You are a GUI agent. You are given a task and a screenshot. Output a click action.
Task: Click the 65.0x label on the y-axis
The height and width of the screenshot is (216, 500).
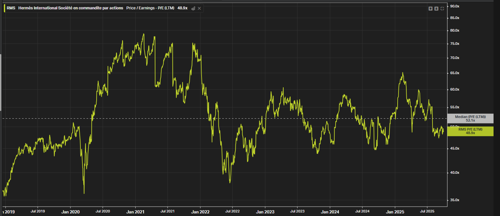click(x=454, y=73)
